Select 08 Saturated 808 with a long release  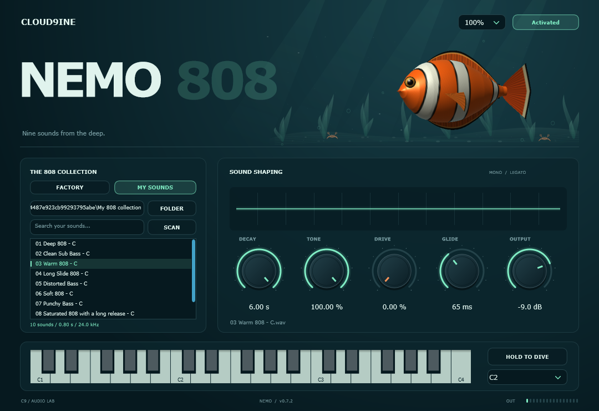111,313
